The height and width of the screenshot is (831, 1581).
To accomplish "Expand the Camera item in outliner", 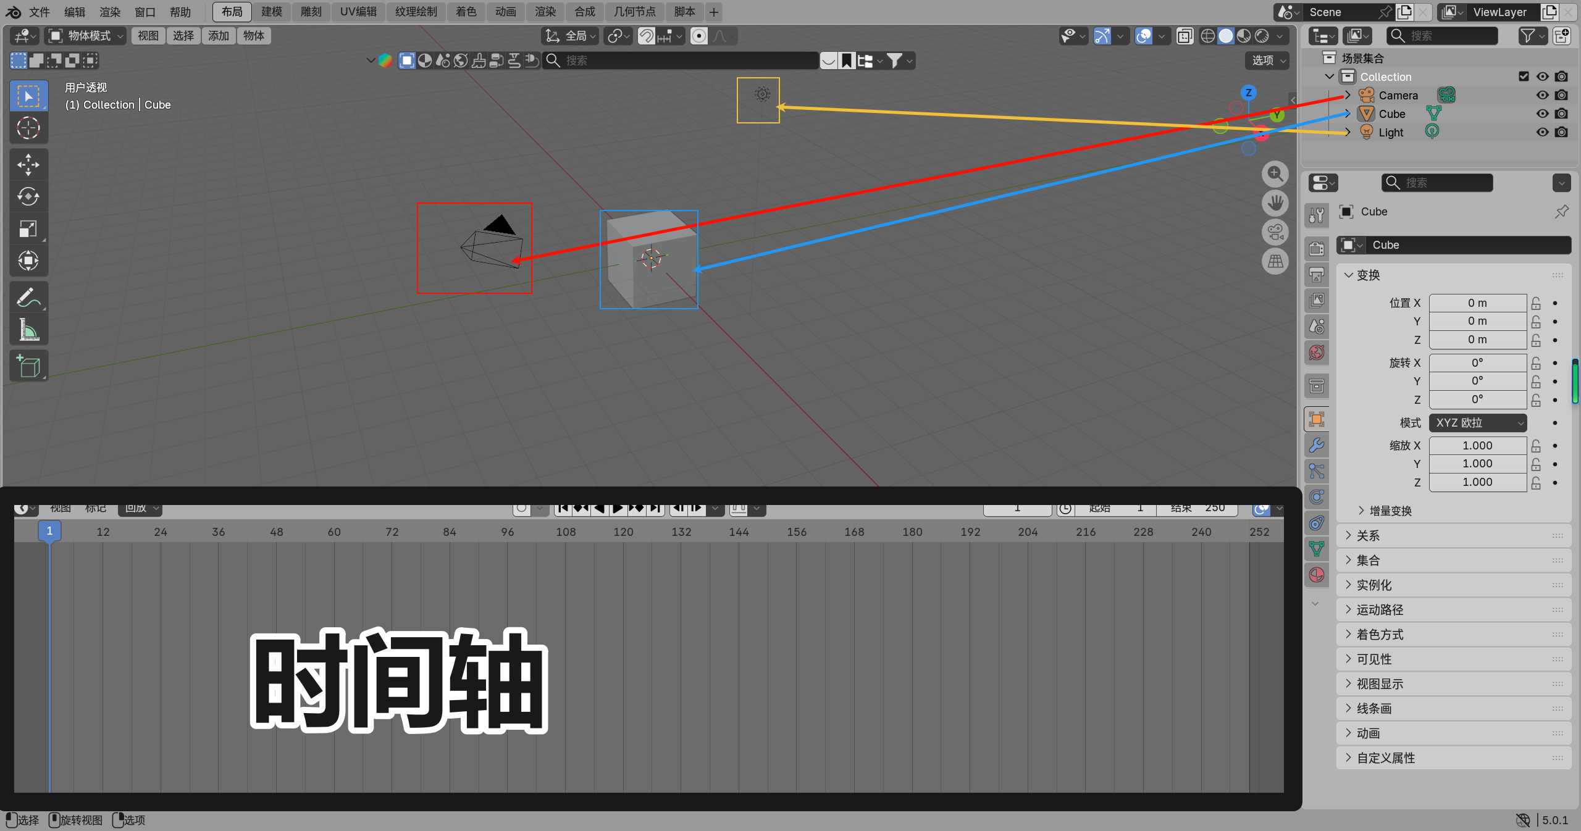I will [1348, 95].
